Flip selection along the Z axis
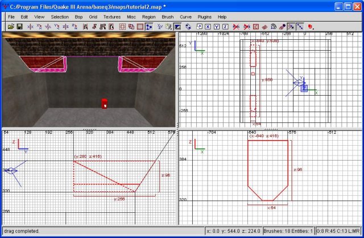The height and width of the screenshot is (238, 364). coord(66,27)
